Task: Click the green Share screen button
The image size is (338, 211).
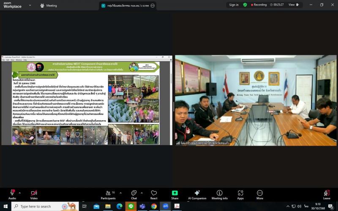Action: tap(175, 195)
